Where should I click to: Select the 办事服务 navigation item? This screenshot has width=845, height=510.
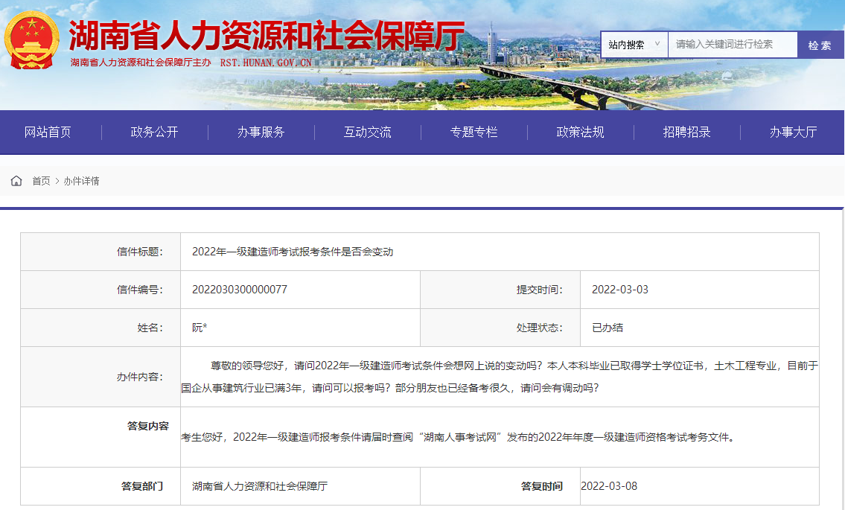click(x=261, y=132)
